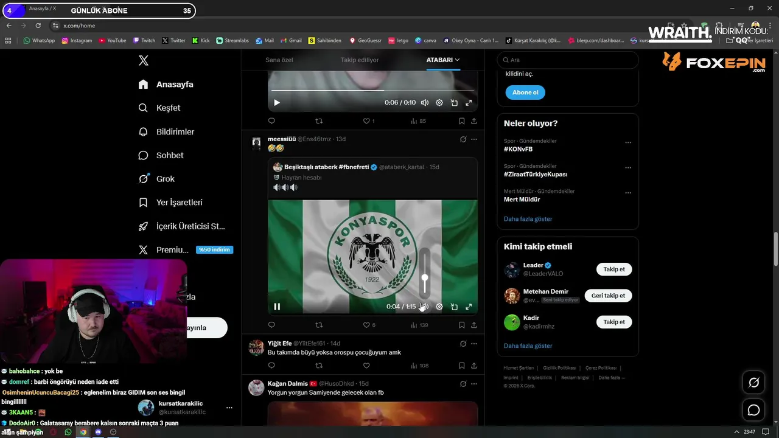
Task: Fullscreen the Konyaspor video
Action: (x=469, y=307)
